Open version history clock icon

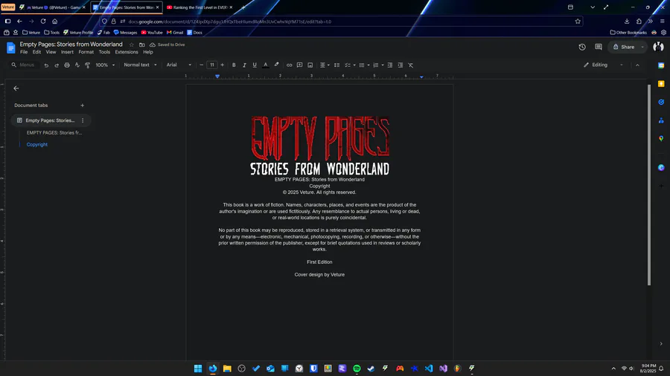tap(582, 48)
